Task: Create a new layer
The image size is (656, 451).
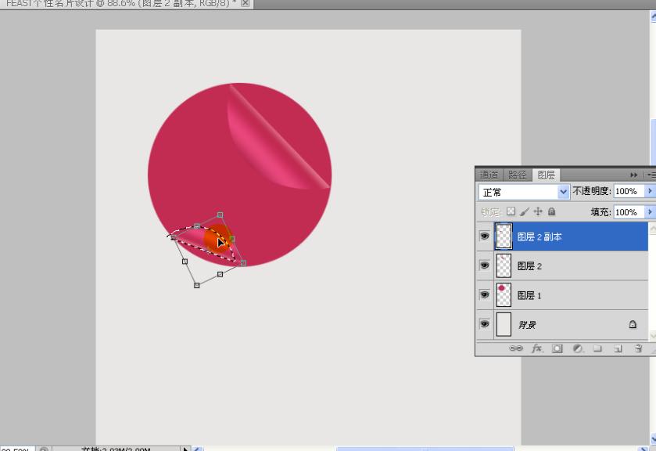Action: [618, 348]
